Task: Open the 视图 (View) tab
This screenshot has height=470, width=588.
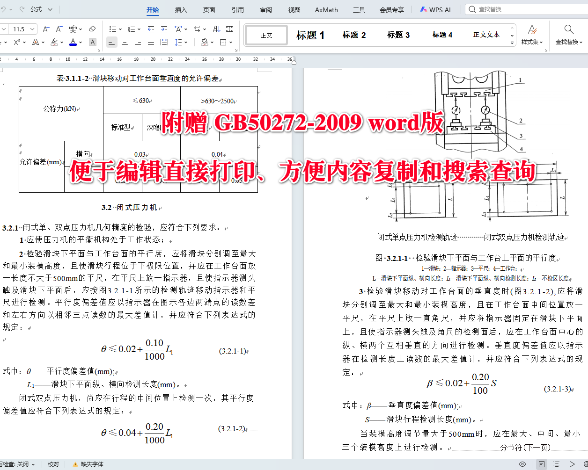Action: pos(294,10)
